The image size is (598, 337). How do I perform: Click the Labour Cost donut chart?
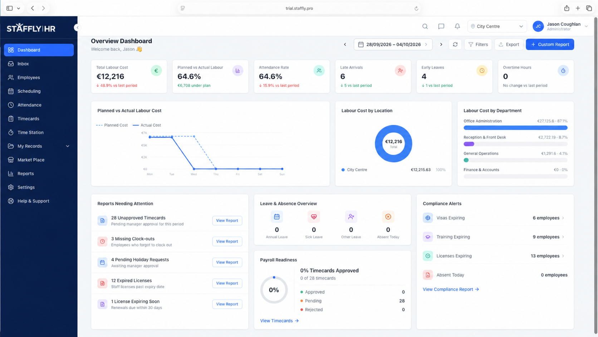point(393,144)
